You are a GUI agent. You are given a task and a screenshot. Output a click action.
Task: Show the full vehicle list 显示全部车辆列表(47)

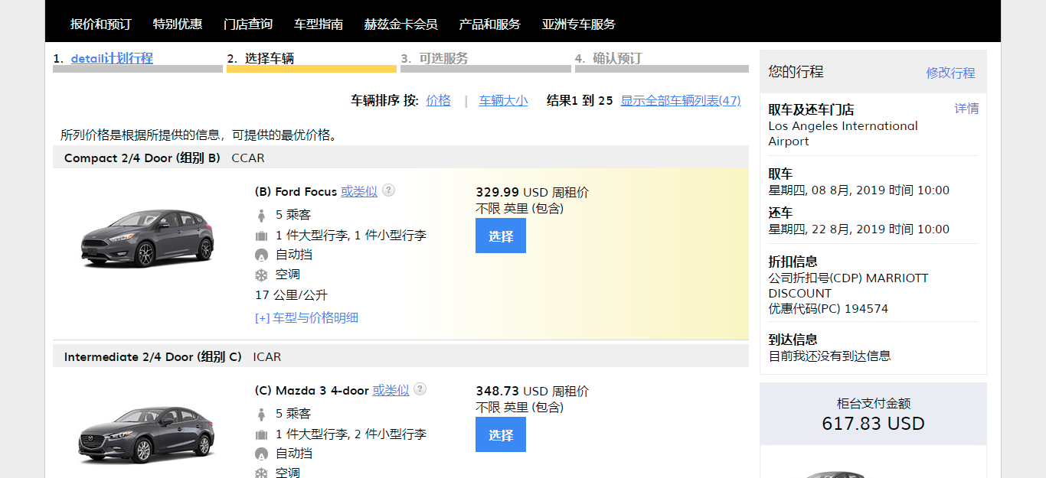pyautogui.click(x=680, y=100)
